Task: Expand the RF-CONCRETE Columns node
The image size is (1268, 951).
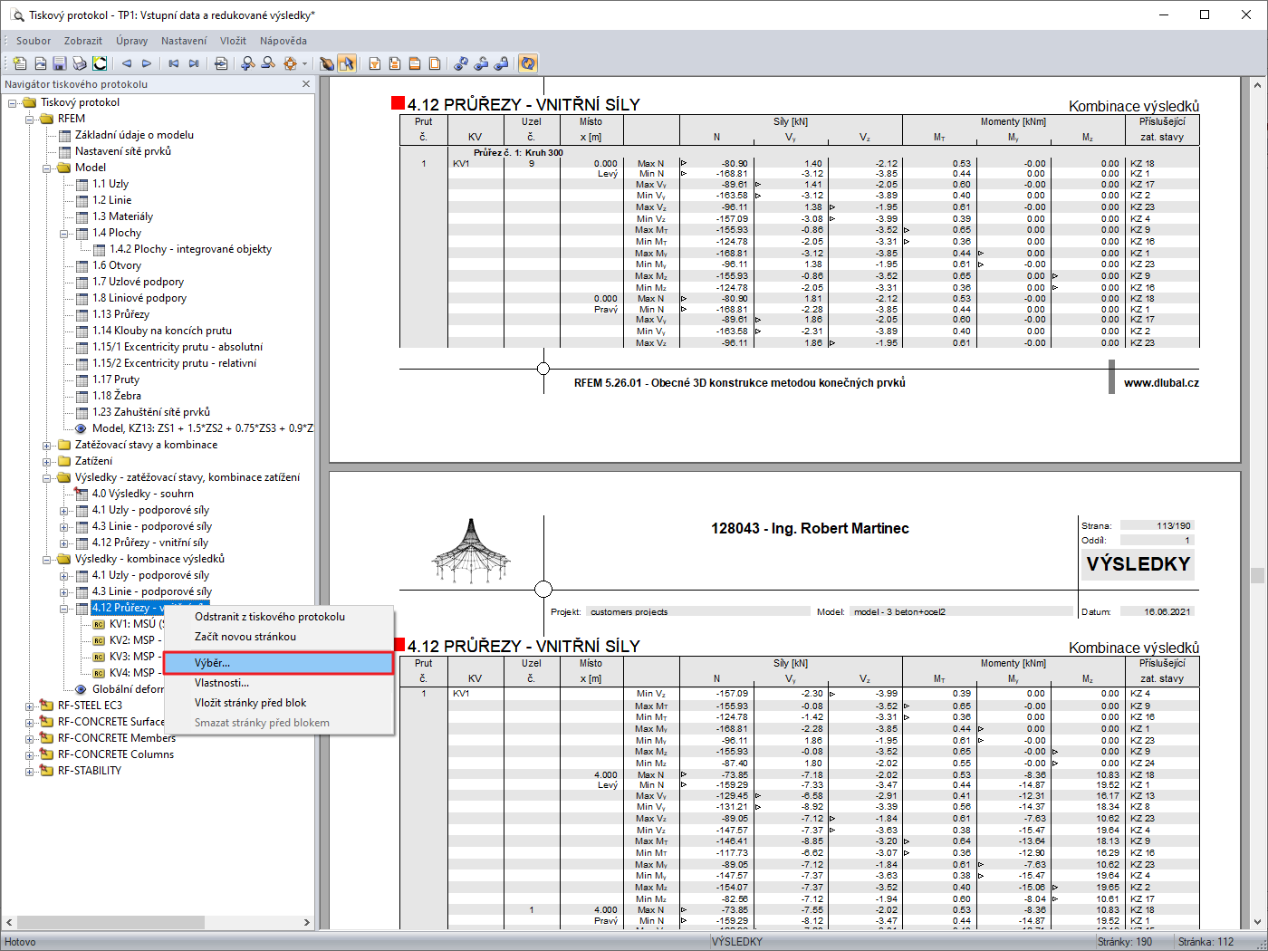Action: 30,754
